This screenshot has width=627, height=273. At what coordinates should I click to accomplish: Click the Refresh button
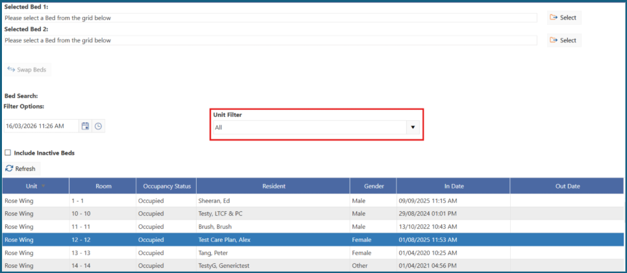click(x=21, y=168)
